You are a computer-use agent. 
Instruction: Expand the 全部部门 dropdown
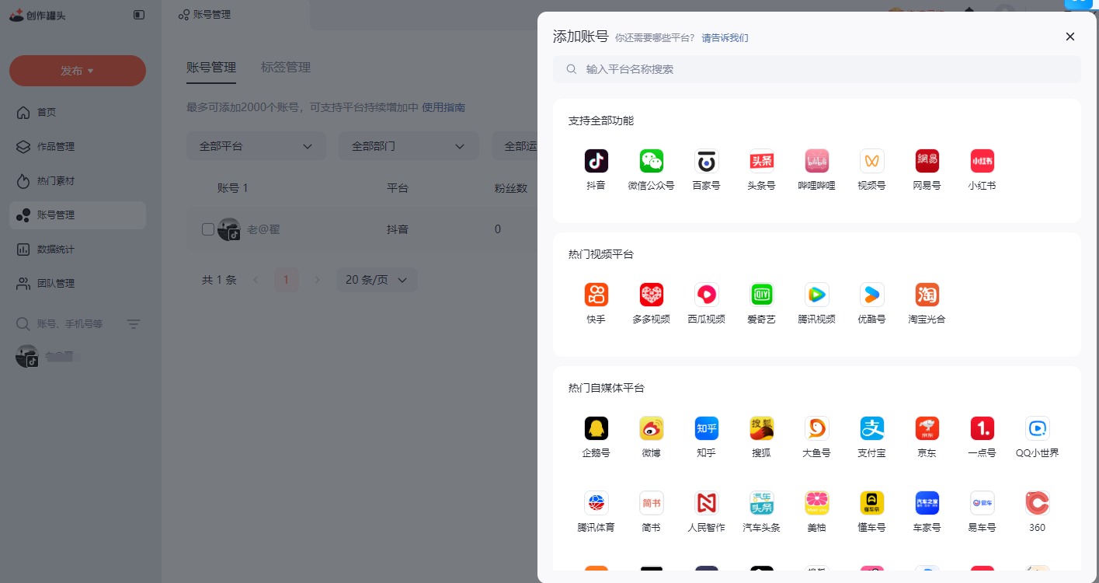tap(409, 145)
